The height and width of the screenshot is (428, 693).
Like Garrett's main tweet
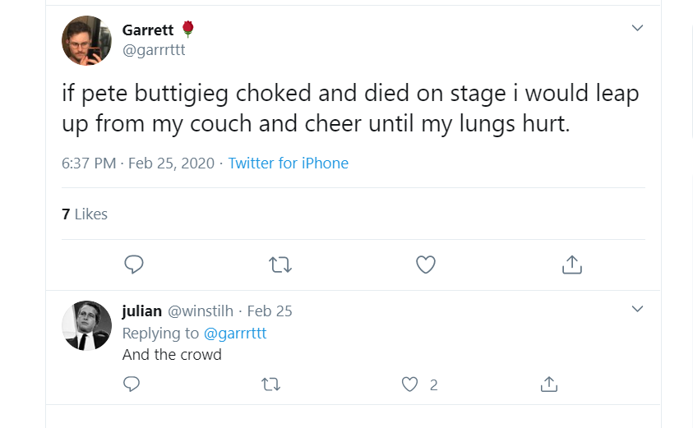coord(425,265)
